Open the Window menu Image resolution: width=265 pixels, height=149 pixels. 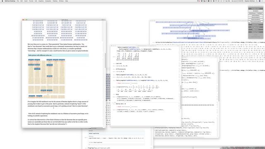pos(61,1)
